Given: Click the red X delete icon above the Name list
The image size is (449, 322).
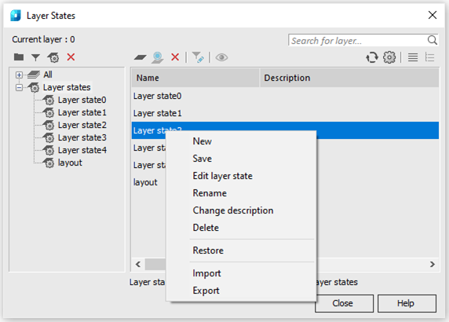Looking at the screenshot, I should click(x=175, y=57).
